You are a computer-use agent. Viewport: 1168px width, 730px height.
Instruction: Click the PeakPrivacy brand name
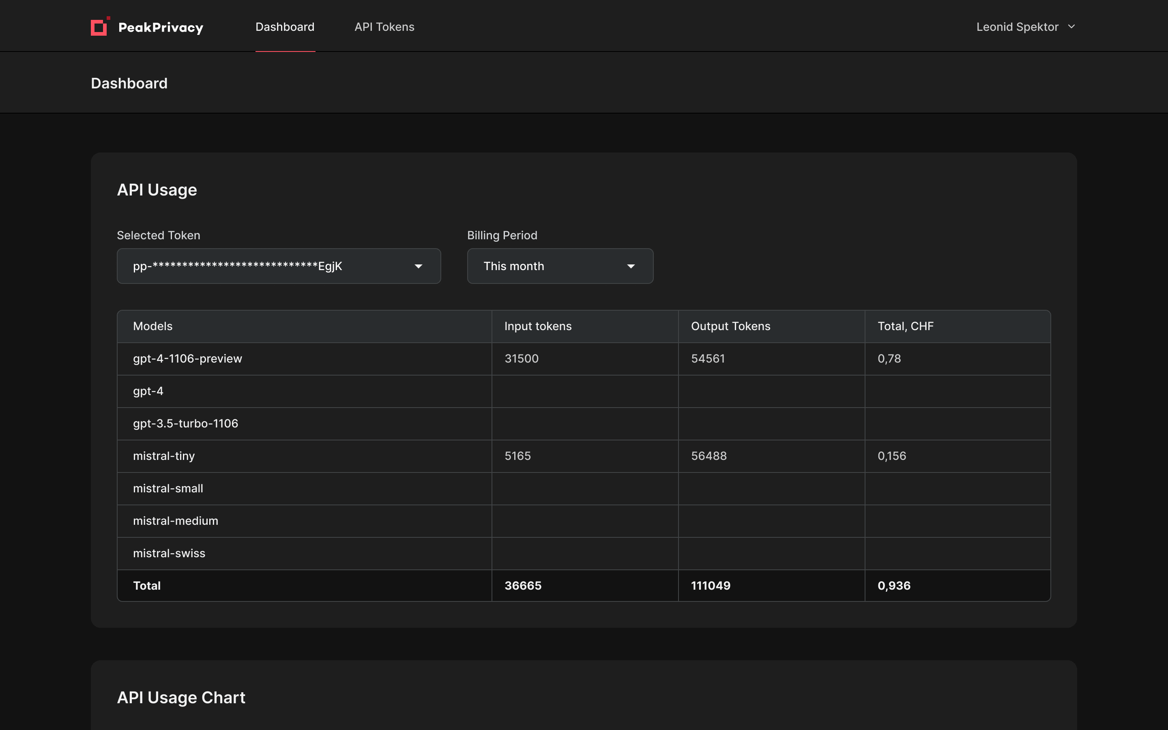161,28
